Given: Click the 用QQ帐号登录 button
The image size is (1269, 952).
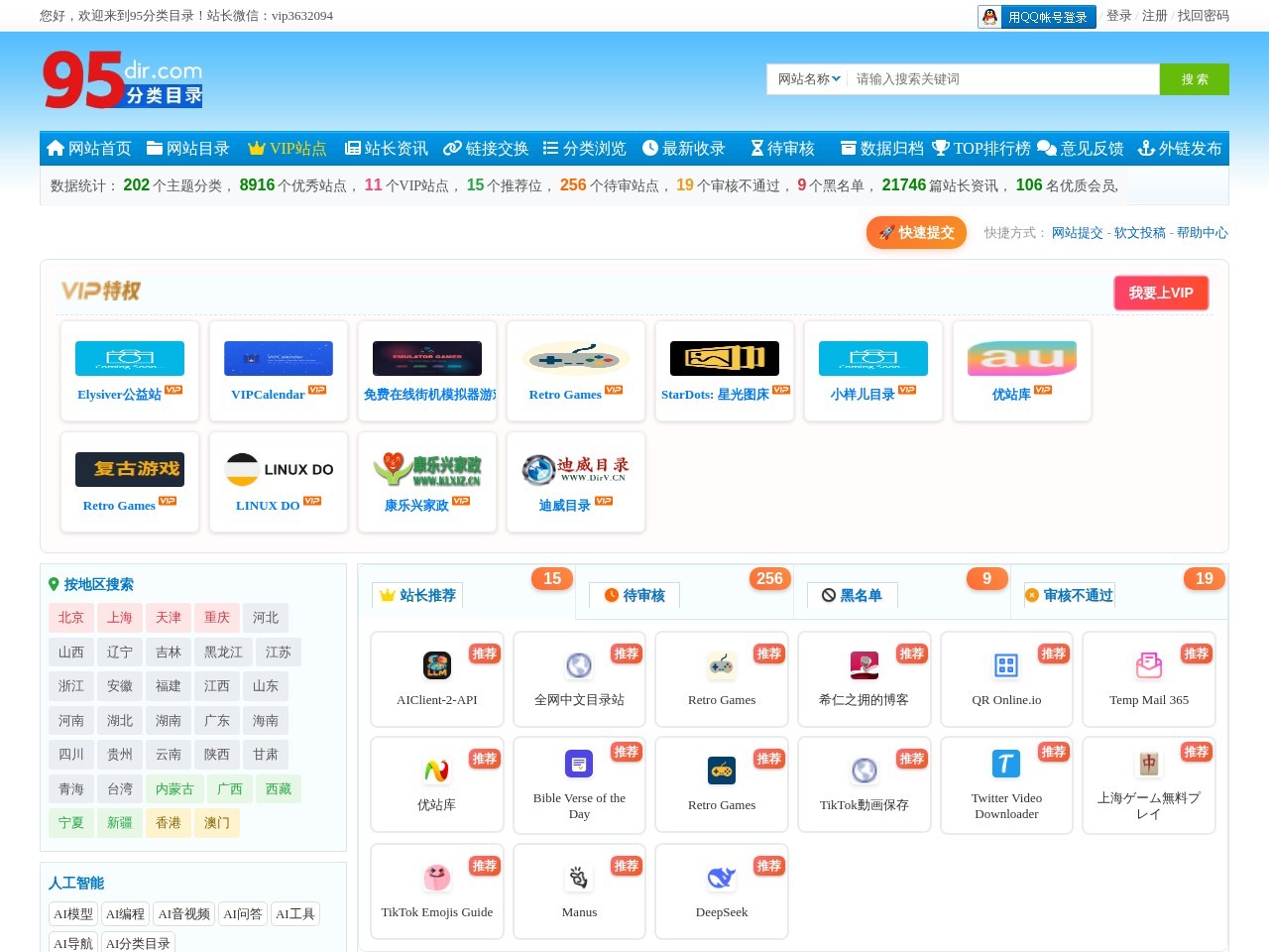Looking at the screenshot, I should click(x=1036, y=17).
